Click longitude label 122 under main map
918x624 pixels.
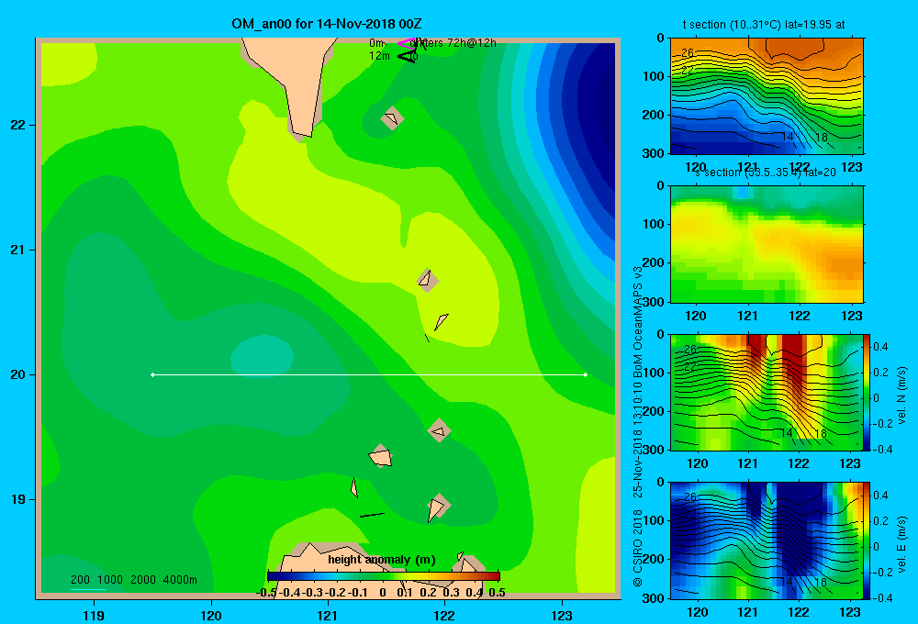[444, 615]
